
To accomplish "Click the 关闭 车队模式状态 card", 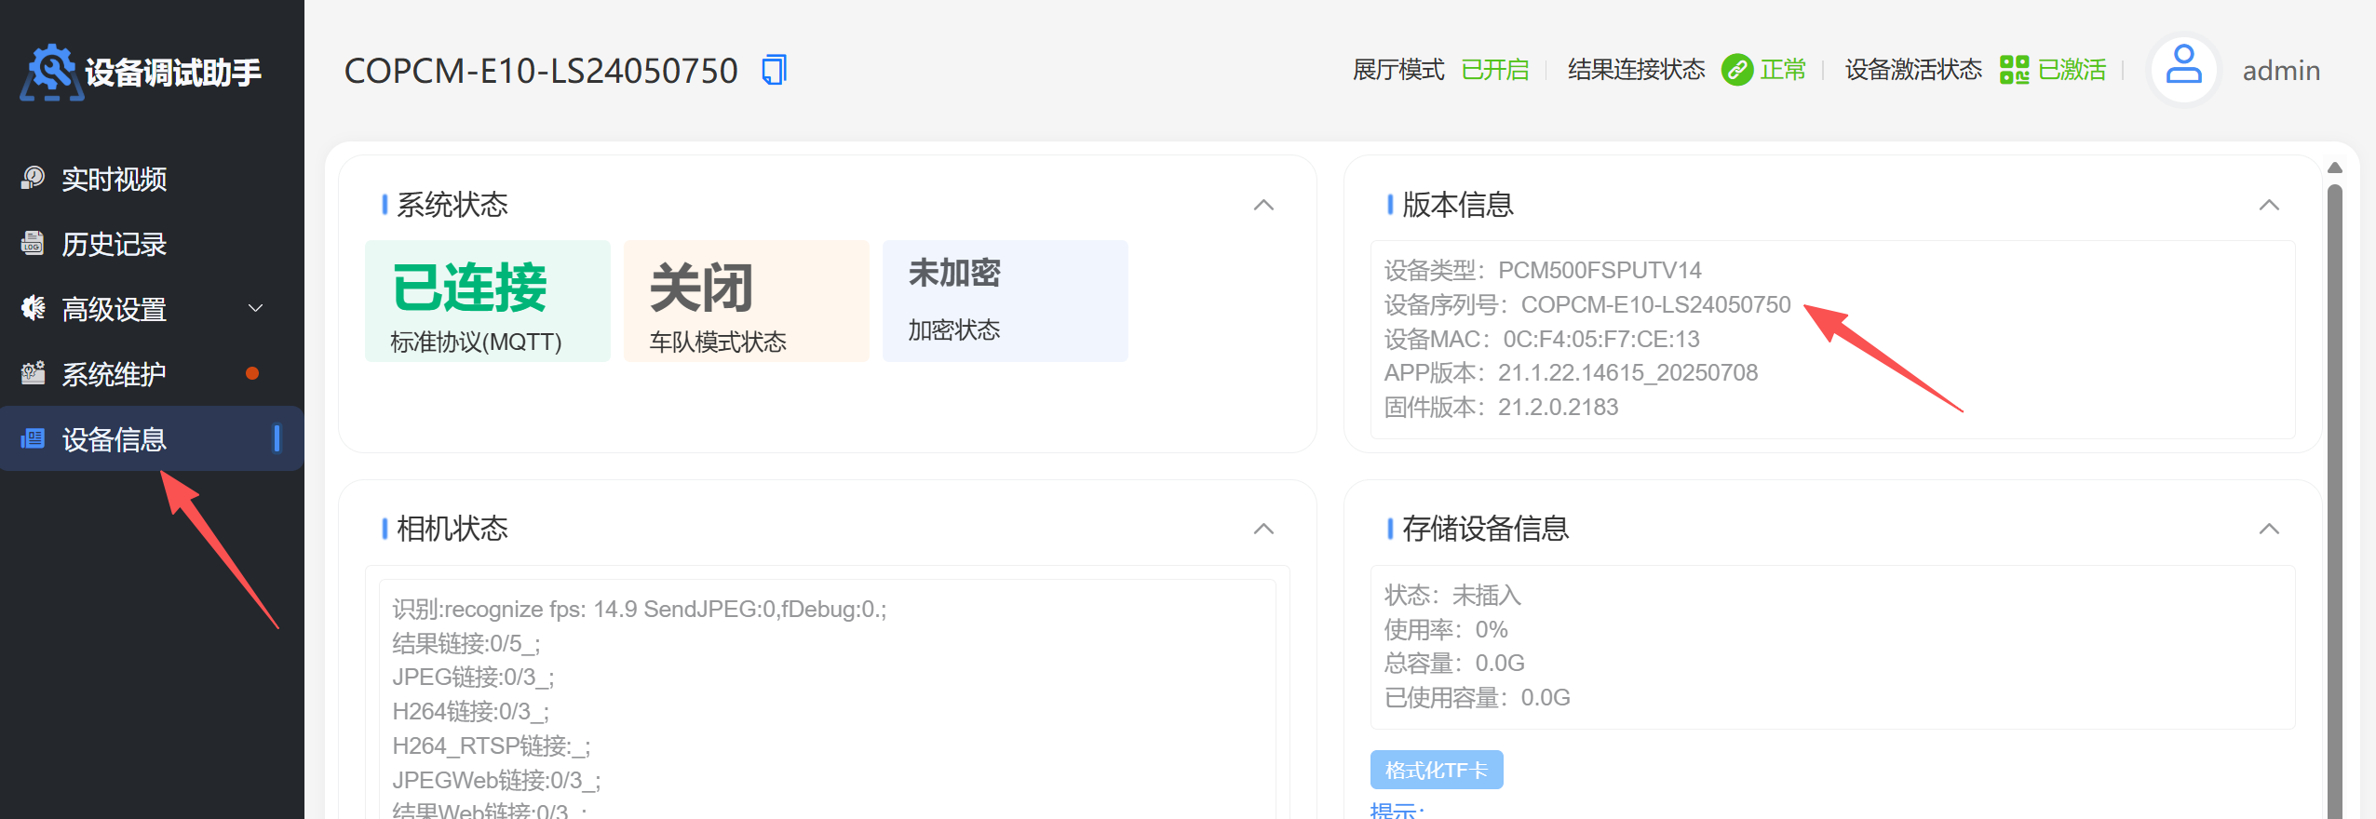I will coord(747,301).
